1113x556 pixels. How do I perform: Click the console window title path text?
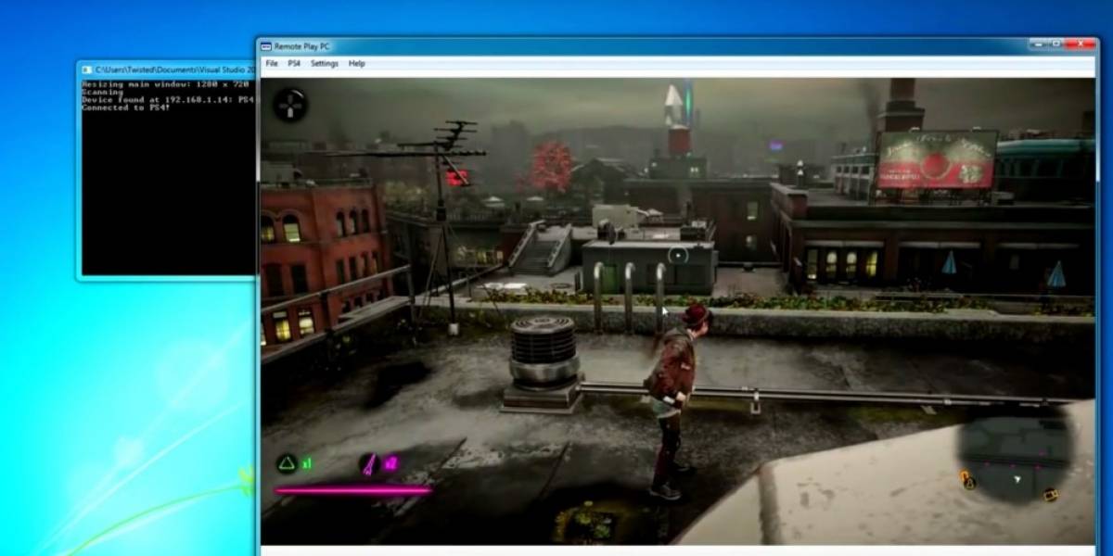click(x=174, y=69)
